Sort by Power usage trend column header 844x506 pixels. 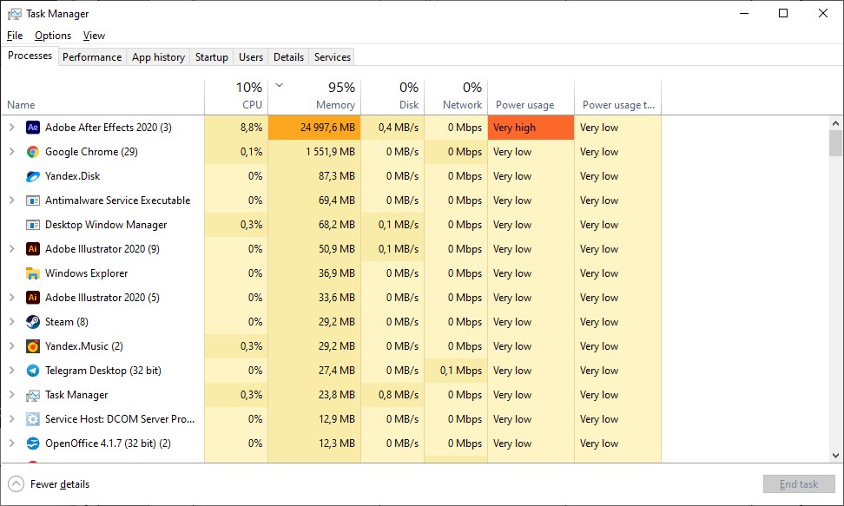617,97
